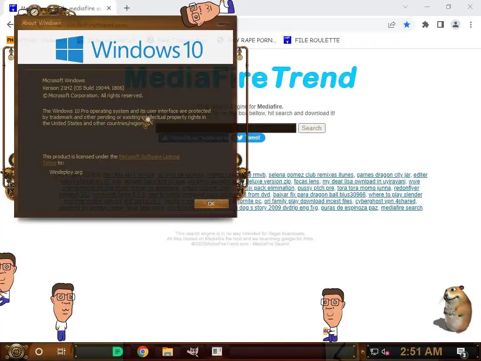Open the 2:51 AM clock flyout
This screenshot has height=361, width=481.
click(421, 351)
